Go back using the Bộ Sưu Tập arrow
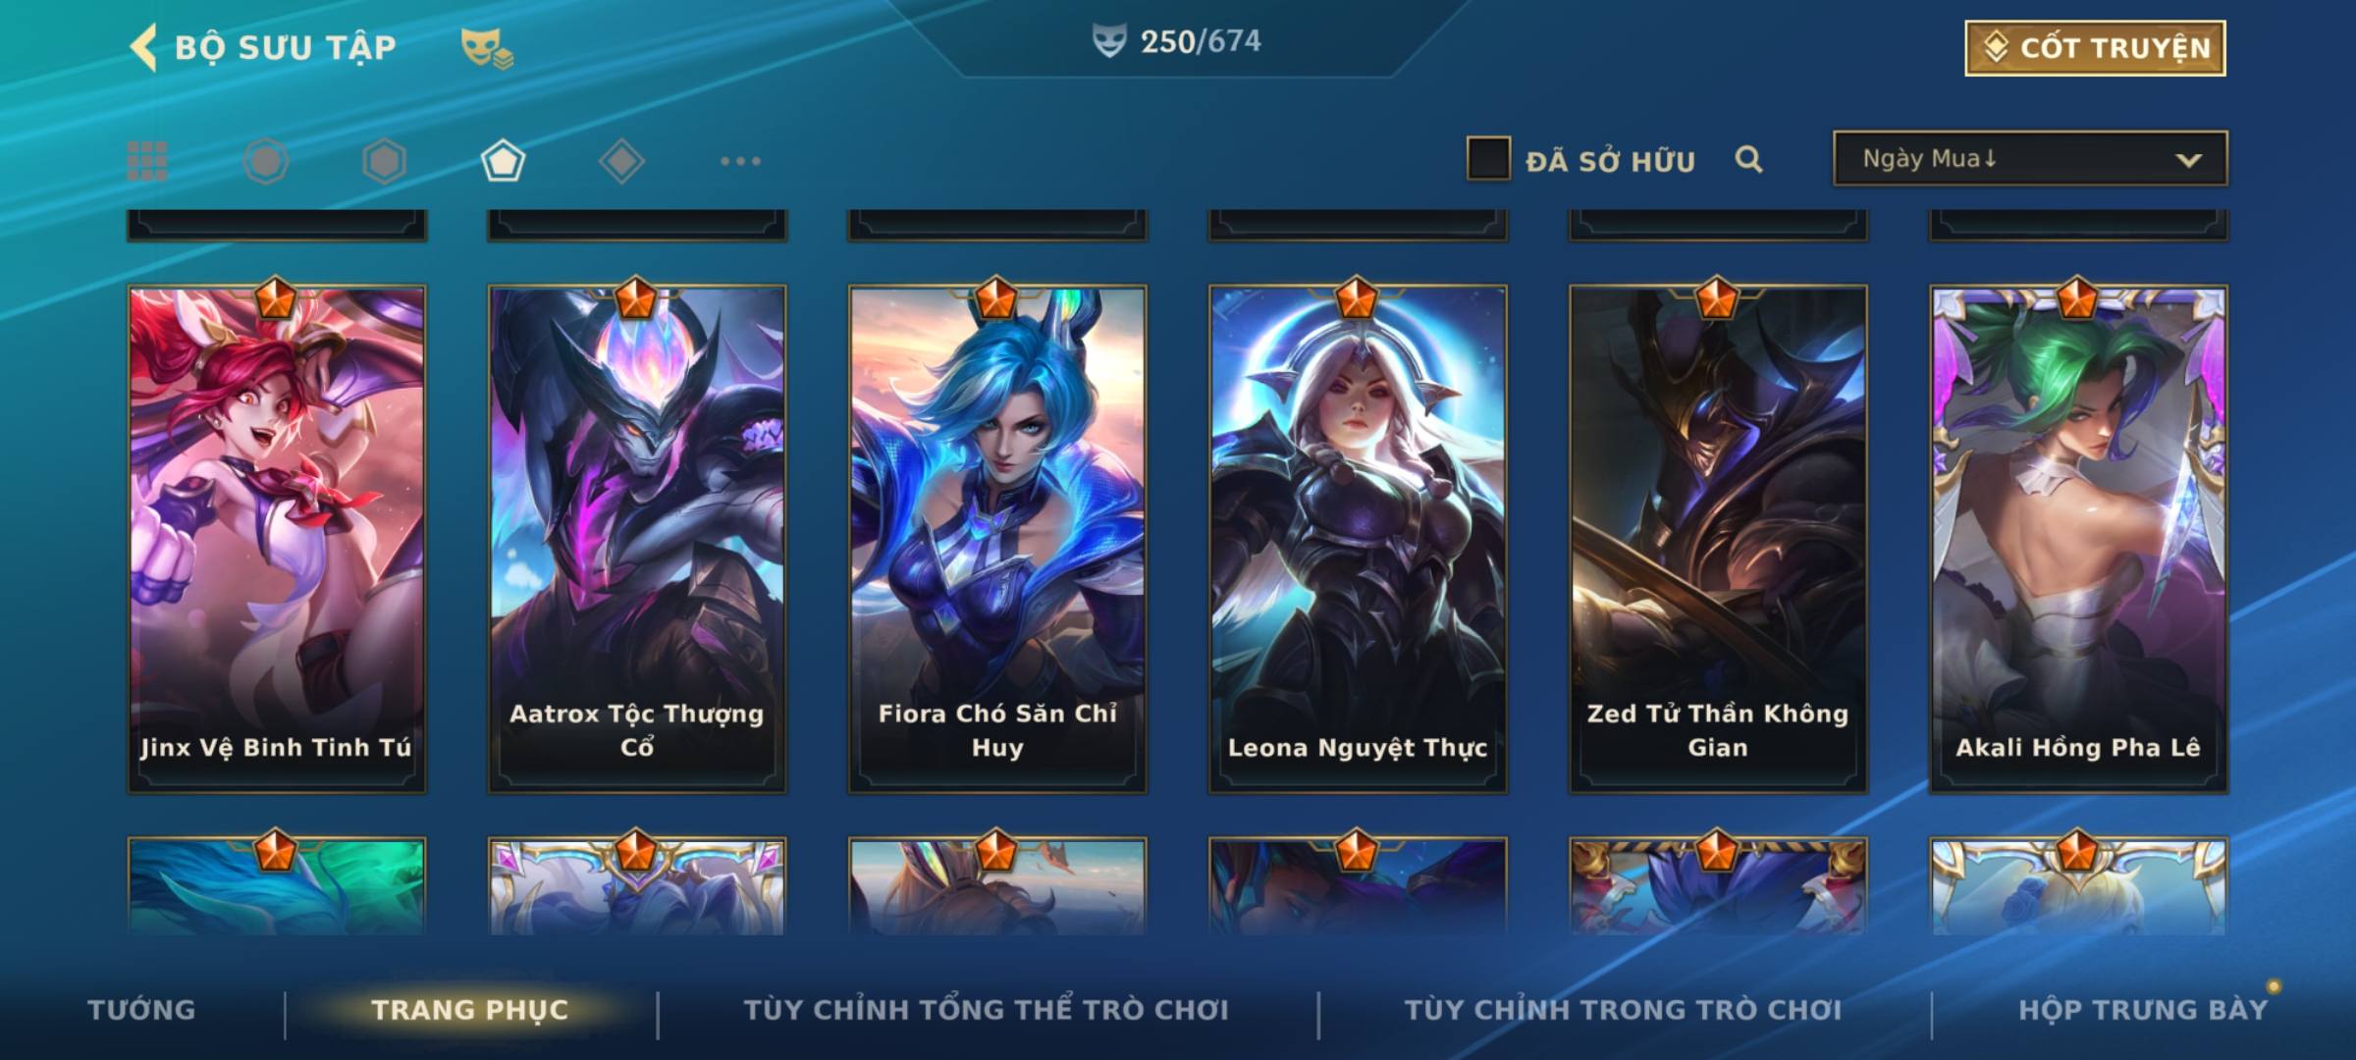The height and width of the screenshot is (1060, 2356). [x=143, y=47]
